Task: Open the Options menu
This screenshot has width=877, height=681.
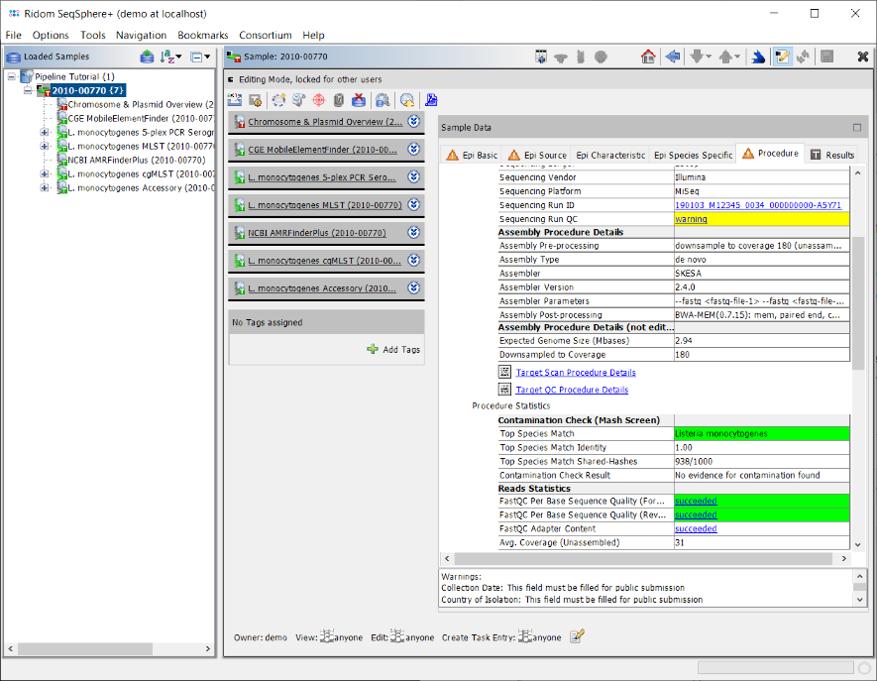Action: pos(51,36)
